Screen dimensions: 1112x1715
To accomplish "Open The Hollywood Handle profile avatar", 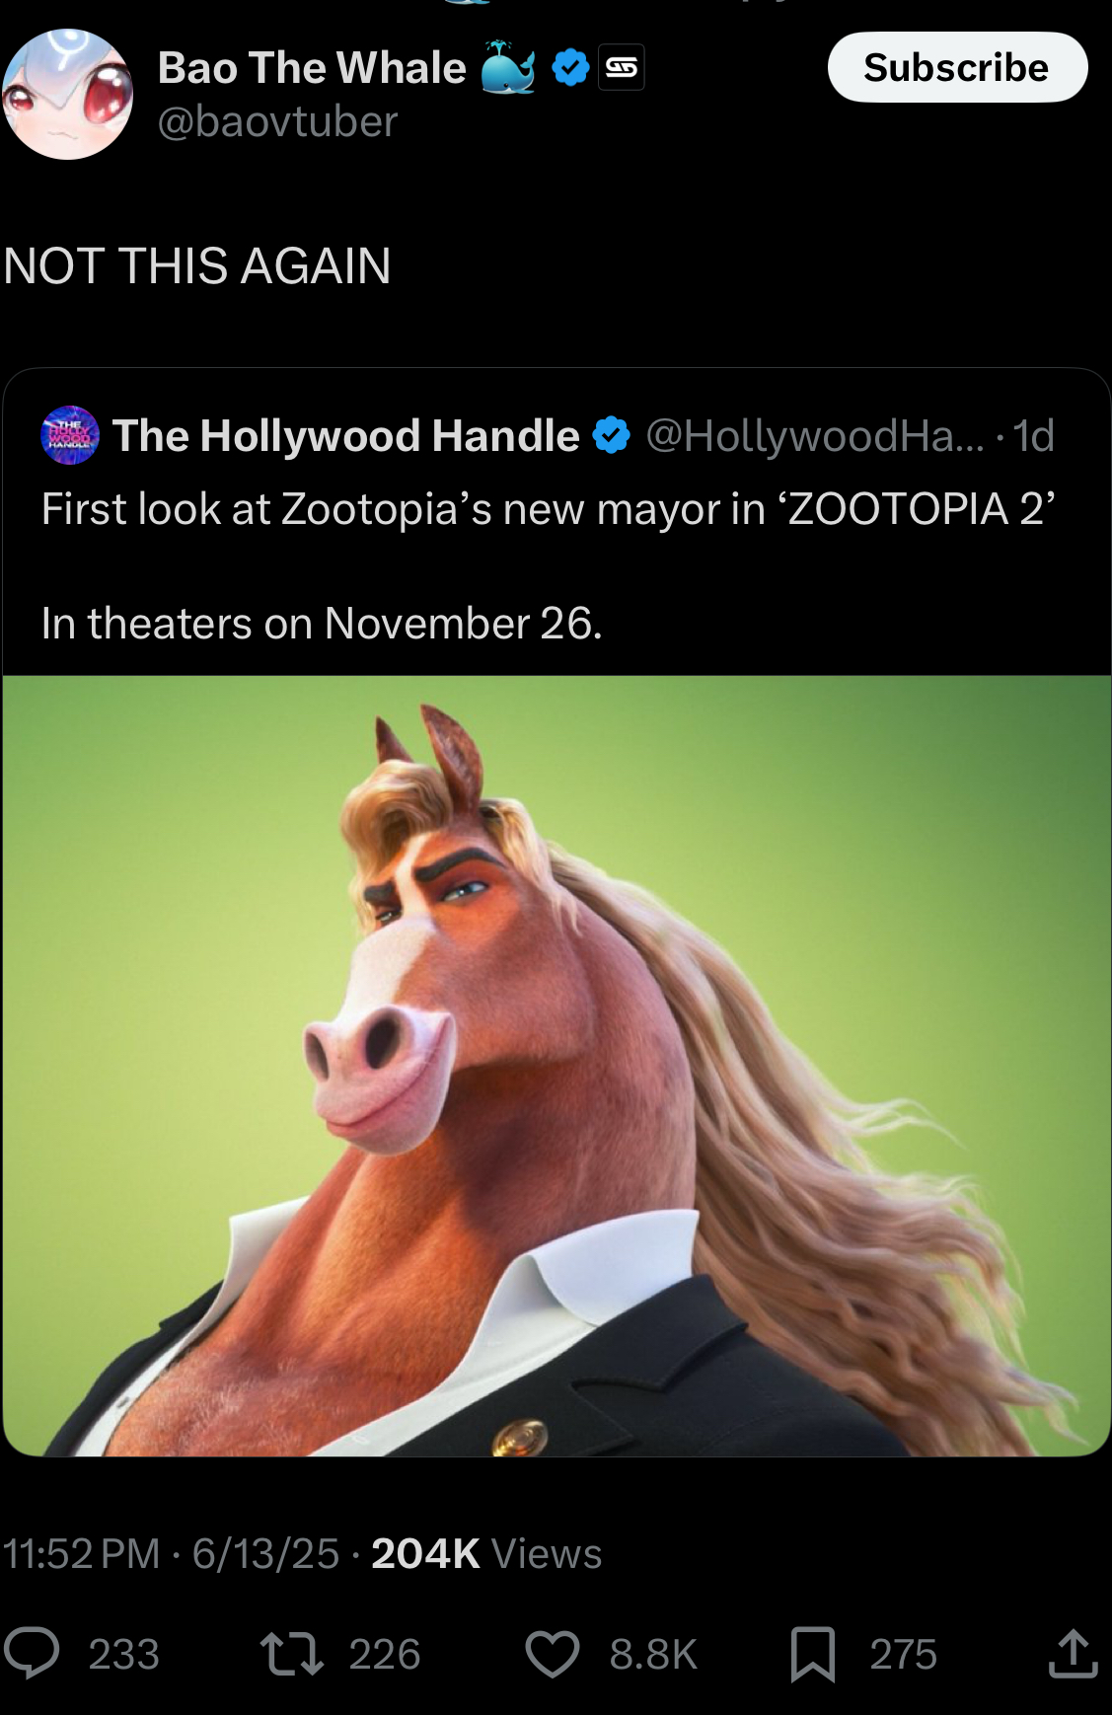I will click(x=70, y=434).
